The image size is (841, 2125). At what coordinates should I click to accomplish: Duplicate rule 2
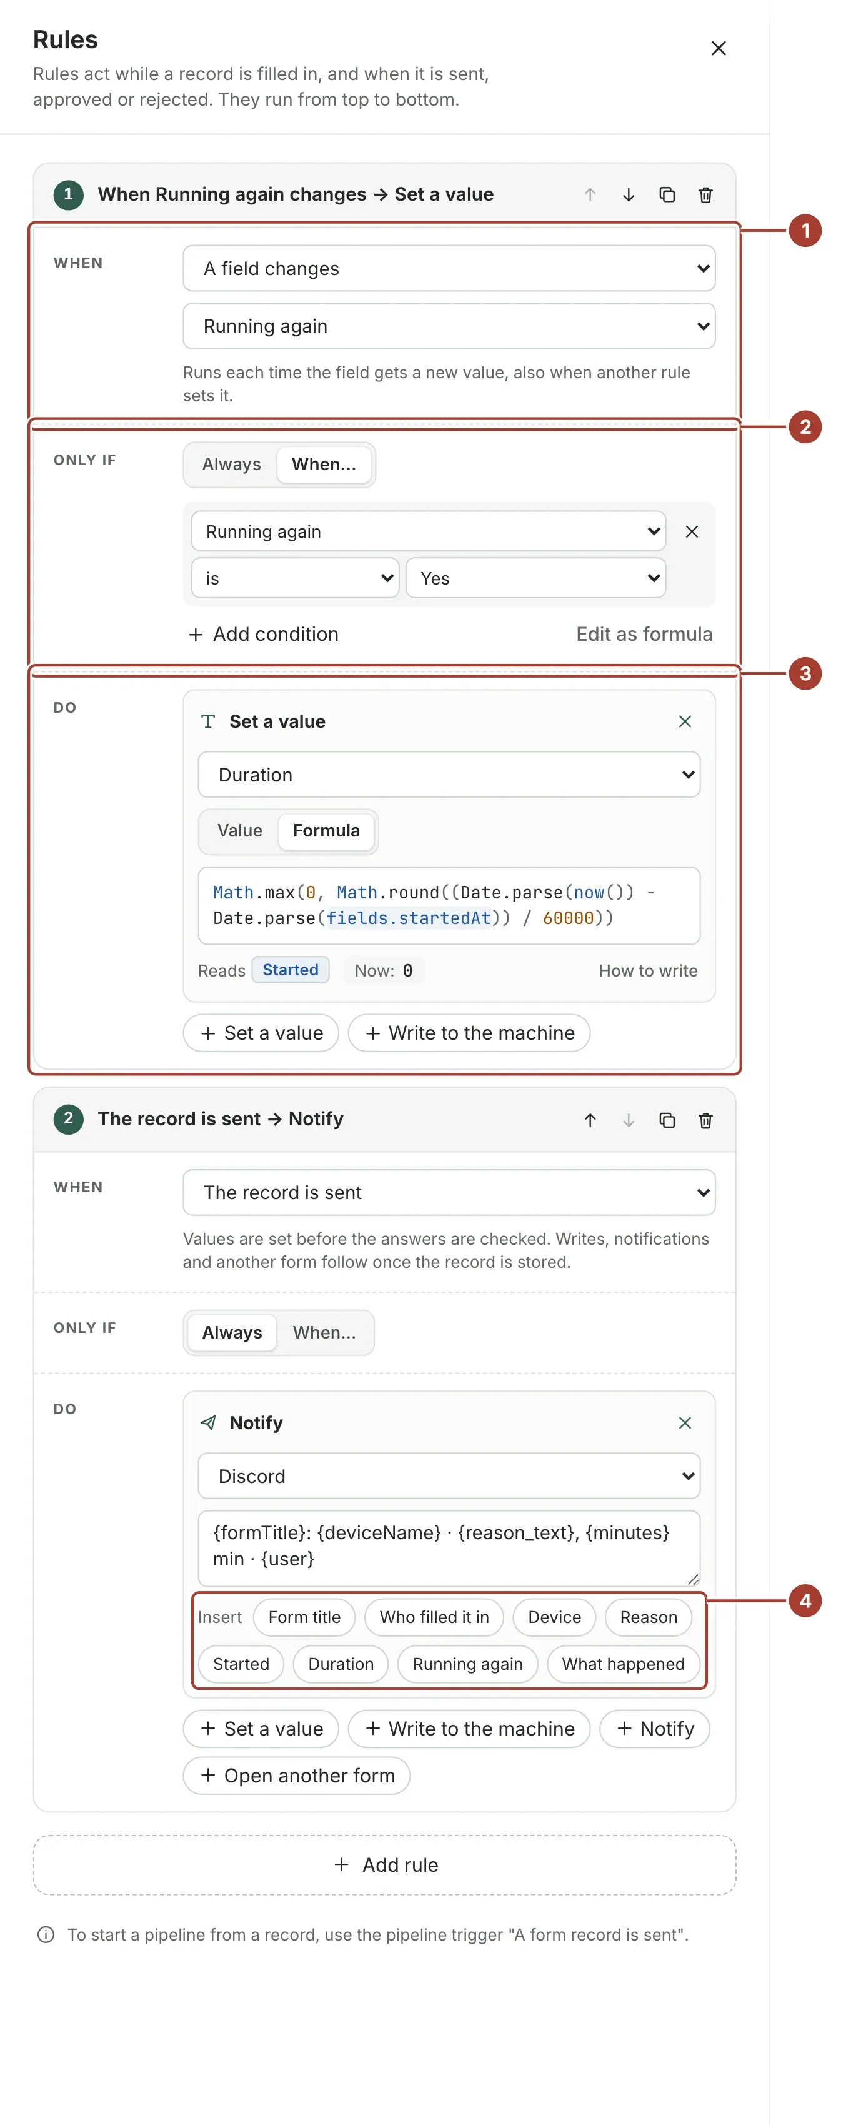[x=667, y=1120]
